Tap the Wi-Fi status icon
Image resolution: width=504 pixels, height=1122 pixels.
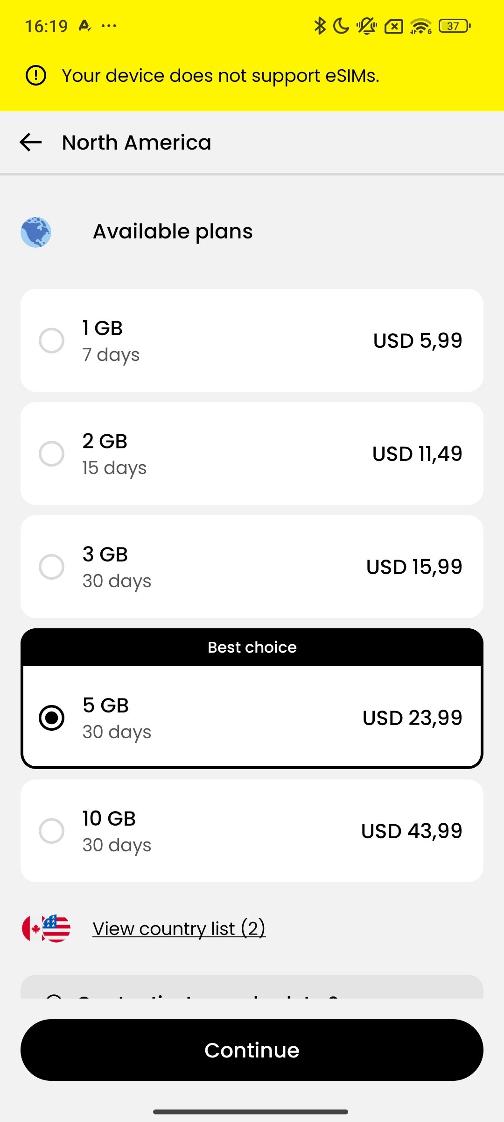[420, 26]
